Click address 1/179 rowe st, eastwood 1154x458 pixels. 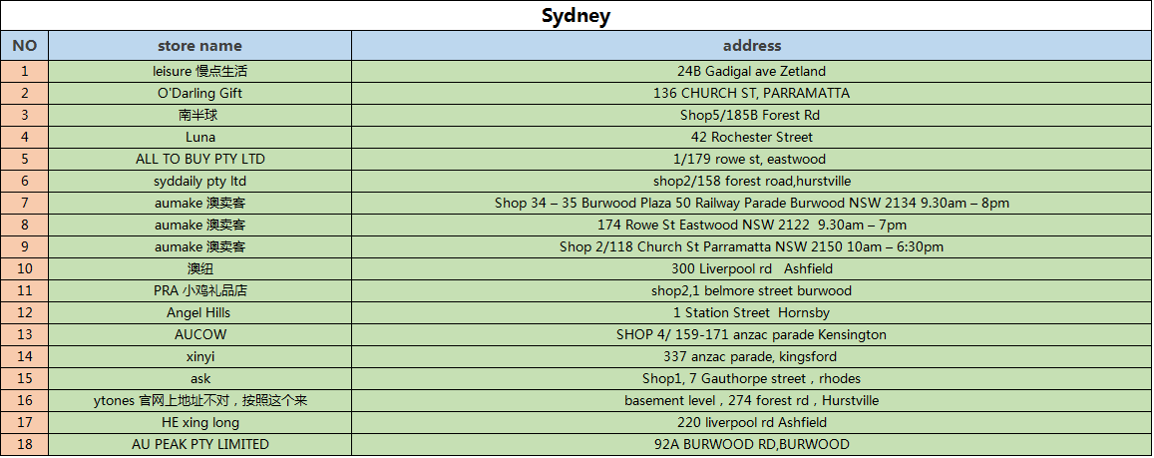pos(751,159)
